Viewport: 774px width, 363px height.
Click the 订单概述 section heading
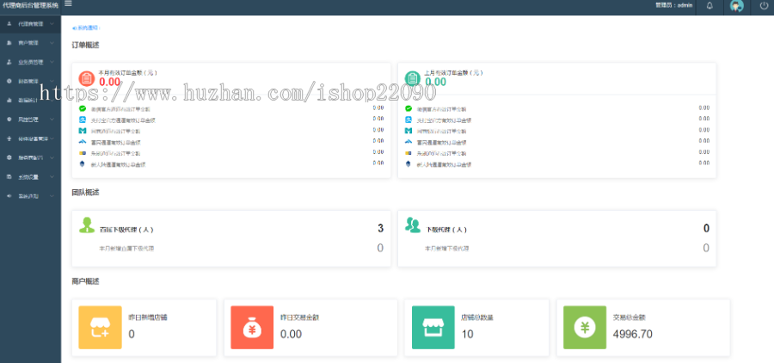click(85, 46)
